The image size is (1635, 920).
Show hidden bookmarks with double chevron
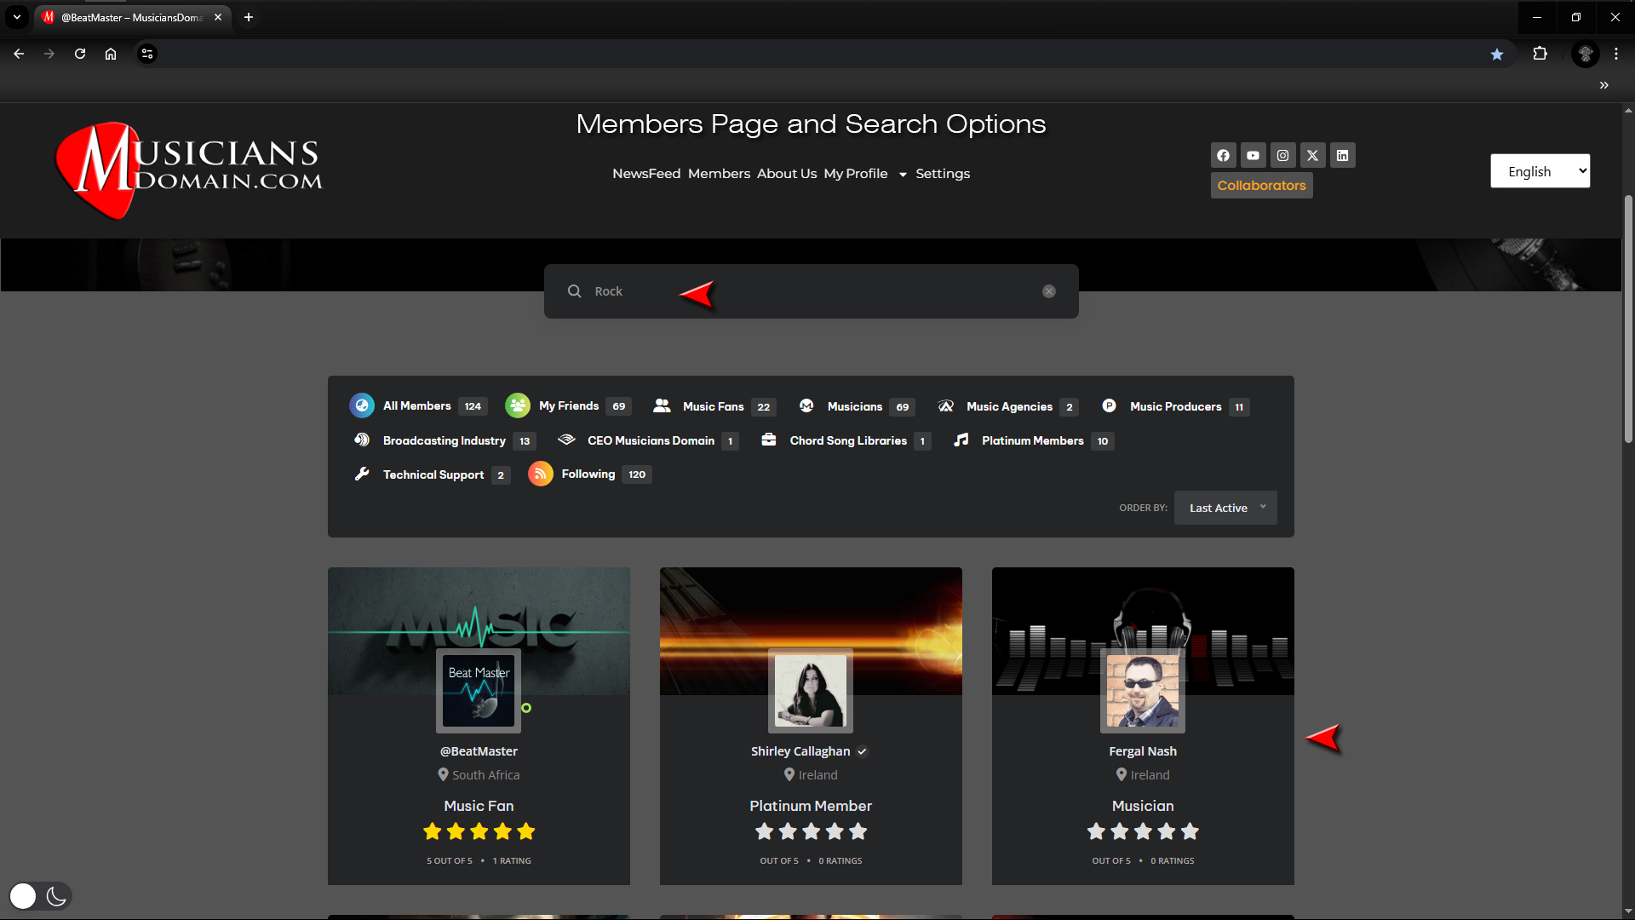pos(1604,85)
